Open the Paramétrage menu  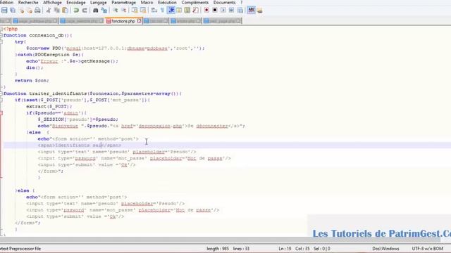coord(124,3)
